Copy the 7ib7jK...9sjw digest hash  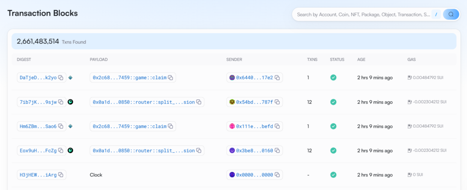point(61,102)
